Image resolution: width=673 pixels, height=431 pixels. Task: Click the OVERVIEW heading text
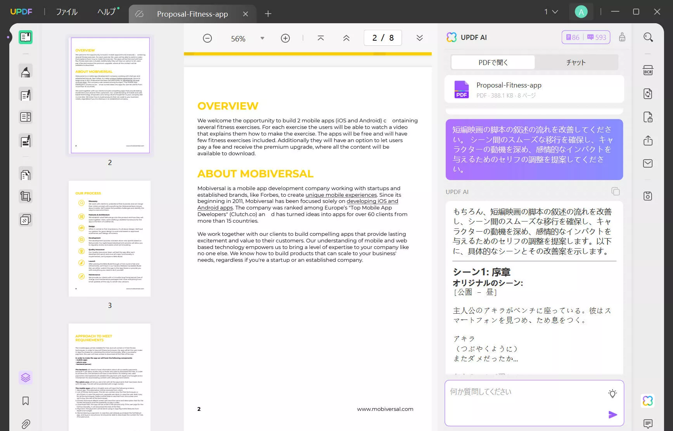point(228,106)
